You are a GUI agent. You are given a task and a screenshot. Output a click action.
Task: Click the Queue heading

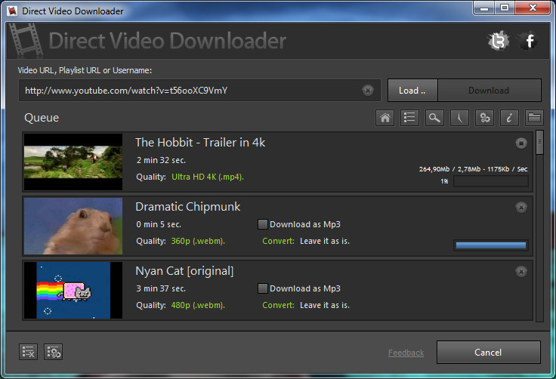pos(42,118)
